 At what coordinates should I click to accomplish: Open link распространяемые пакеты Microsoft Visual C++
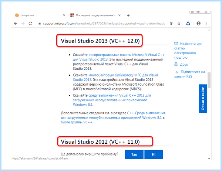pos(119,57)
